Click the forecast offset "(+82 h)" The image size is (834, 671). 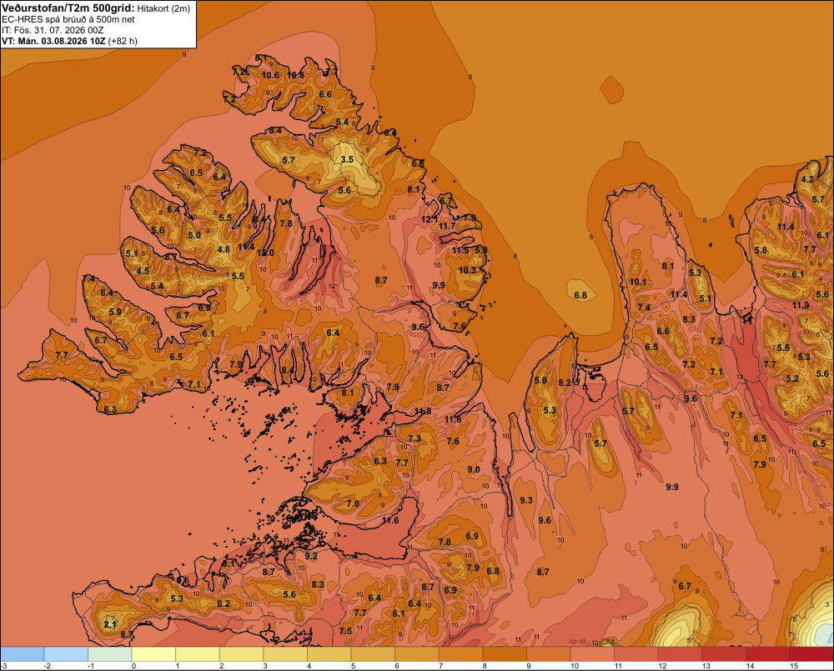click(123, 41)
